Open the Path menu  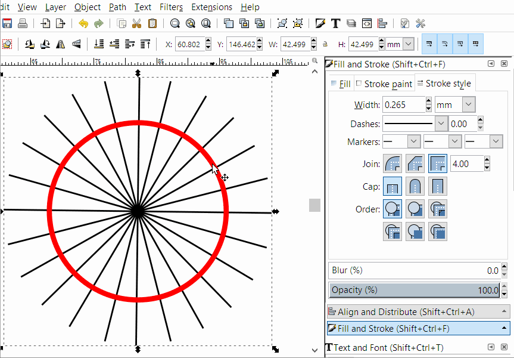pos(117,7)
